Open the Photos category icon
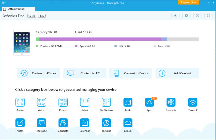 coord(63,102)
